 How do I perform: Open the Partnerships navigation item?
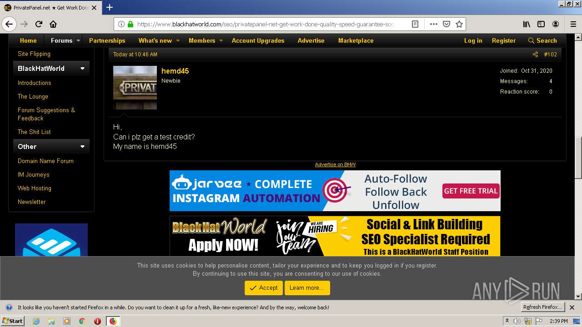click(x=107, y=40)
